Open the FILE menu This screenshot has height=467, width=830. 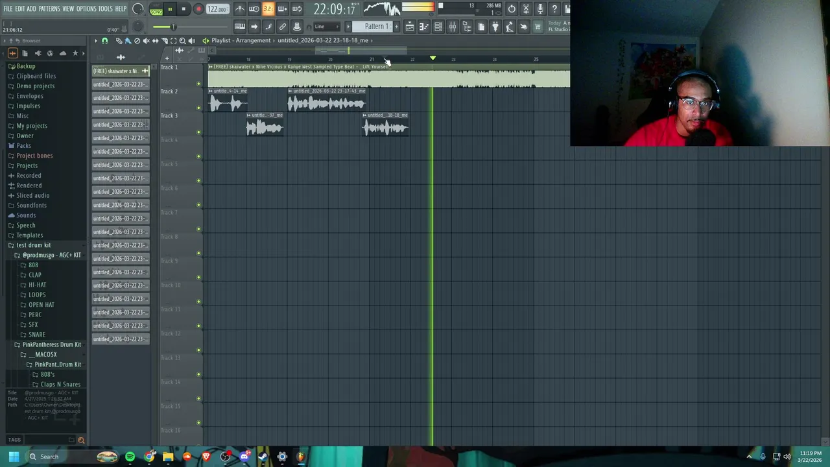[x=8, y=8]
